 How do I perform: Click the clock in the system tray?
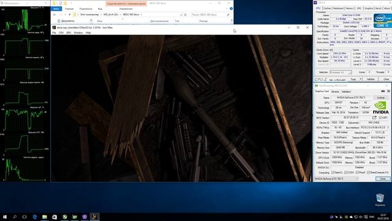pos(383,217)
